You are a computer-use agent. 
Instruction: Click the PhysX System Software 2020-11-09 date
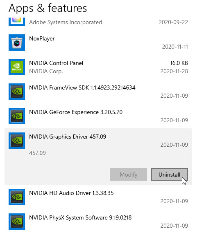tap(174, 226)
